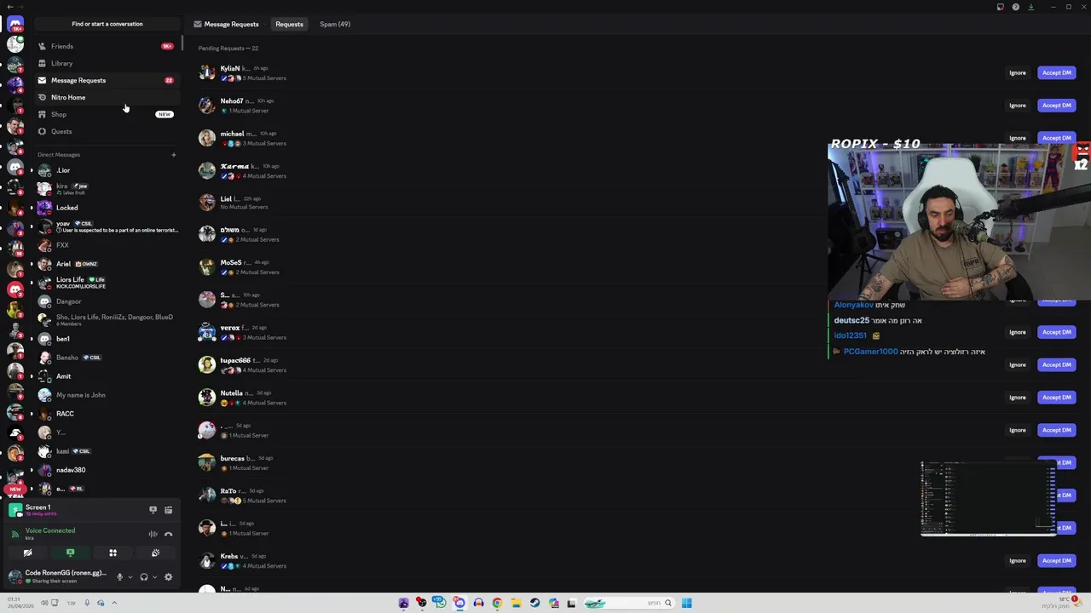Open the Locked direct message

point(107,208)
